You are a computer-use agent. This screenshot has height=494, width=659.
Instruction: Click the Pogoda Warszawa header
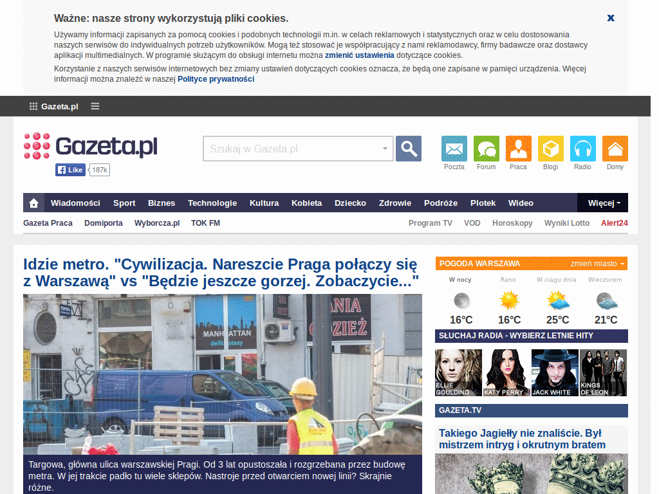479,263
